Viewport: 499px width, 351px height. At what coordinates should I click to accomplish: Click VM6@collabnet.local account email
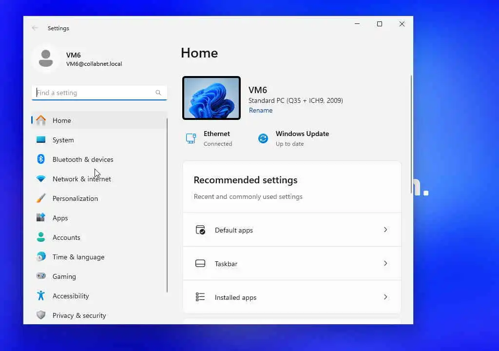click(x=94, y=64)
